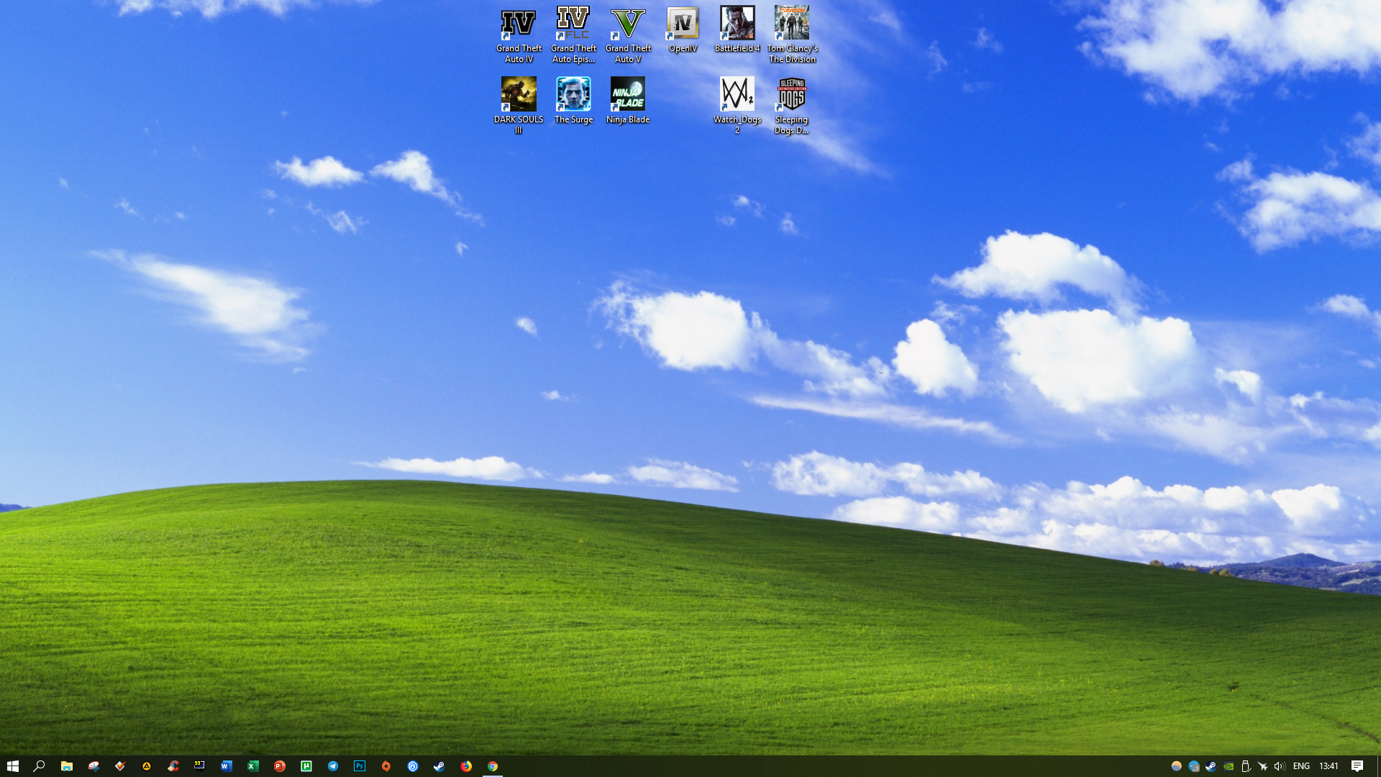Launch PowerPoint from the taskbar

(x=280, y=766)
